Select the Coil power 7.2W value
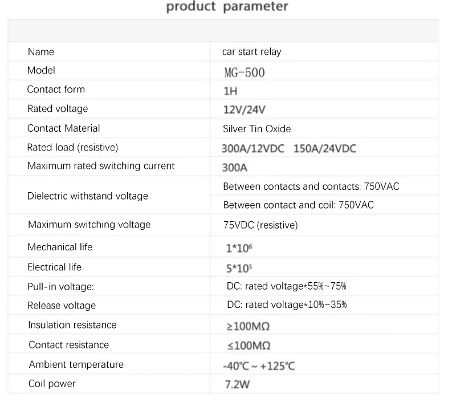Viewport: 456px width, 398px height. [x=237, y=385]
